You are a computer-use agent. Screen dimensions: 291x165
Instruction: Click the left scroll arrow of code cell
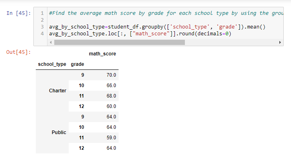click(51, 43)
